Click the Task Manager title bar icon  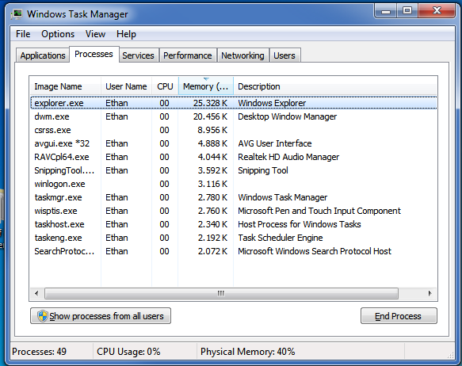[x=17, y=13]
